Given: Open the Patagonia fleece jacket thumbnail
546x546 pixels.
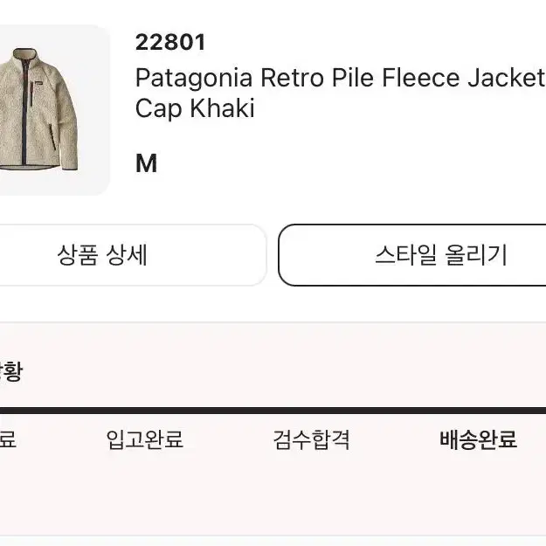Looking at the screenshot, I should (52, 110).
